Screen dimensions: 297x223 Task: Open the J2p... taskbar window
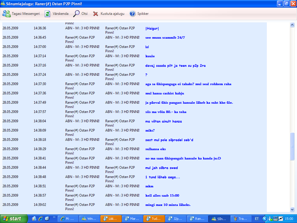(x=176, y=219)
